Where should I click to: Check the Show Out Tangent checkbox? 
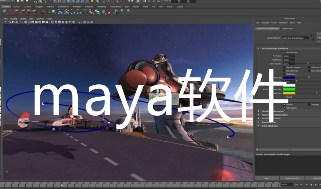pyautogui.click(x=309, y=68)
